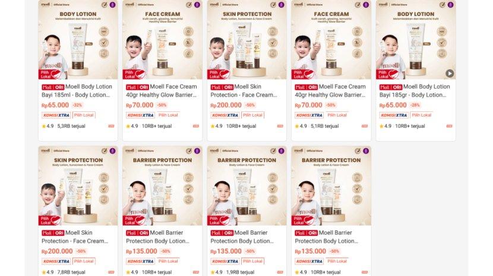This screenshot has height=276, width=493.
Task: Open Face Cream thumbnail with 5,1RB terjual
Action: point(331,40)
